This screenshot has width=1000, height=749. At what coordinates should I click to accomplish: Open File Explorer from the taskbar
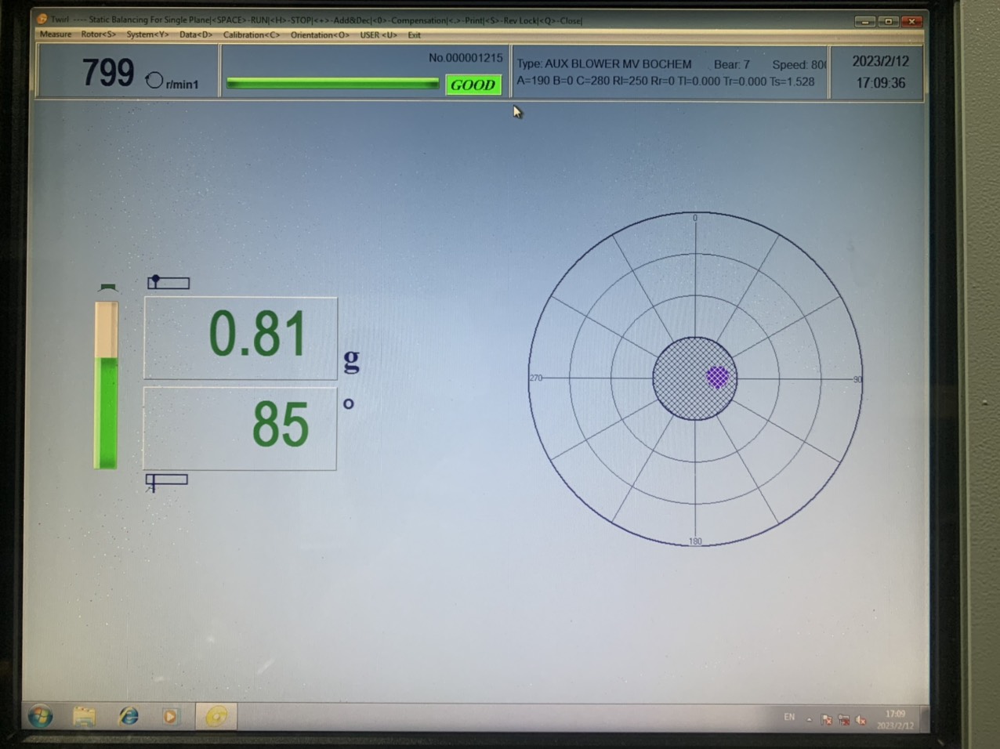(x=85, y=716)
